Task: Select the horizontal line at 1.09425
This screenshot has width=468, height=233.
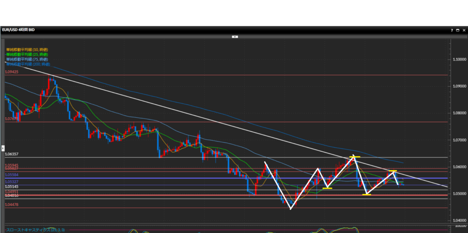Action: [229, 75]
